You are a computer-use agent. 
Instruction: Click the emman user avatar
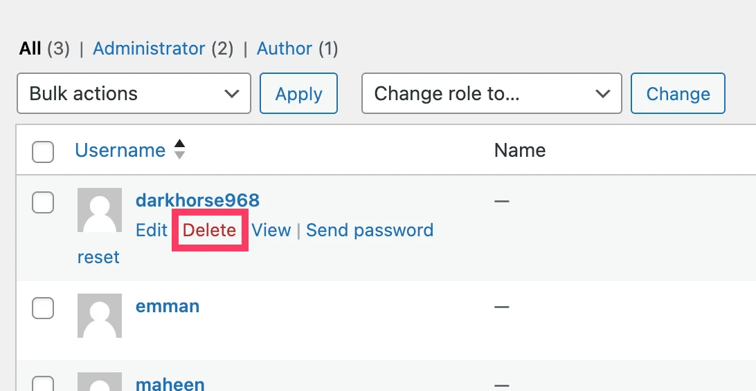click(x=100, y=316)
